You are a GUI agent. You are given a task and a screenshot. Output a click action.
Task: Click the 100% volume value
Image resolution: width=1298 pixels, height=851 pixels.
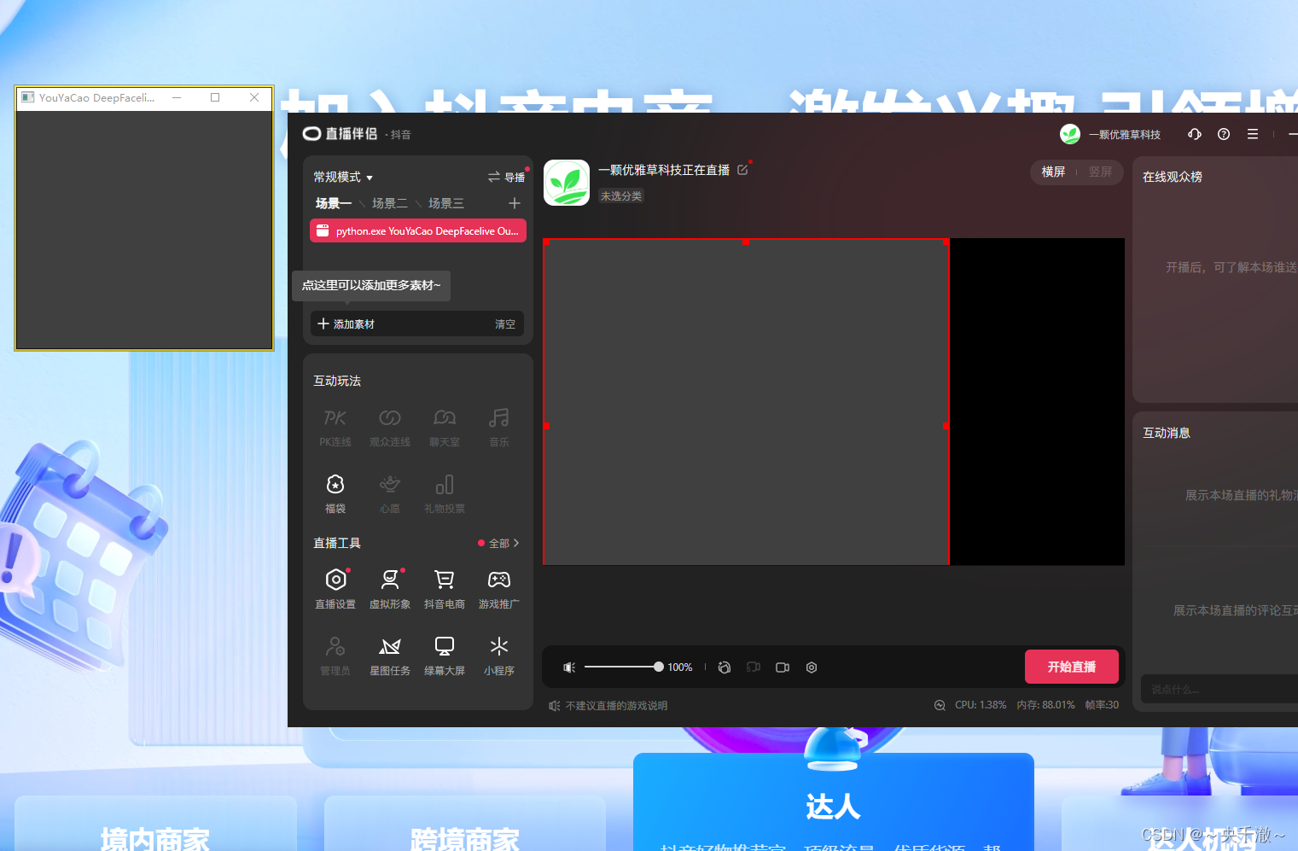pos(680,667)
